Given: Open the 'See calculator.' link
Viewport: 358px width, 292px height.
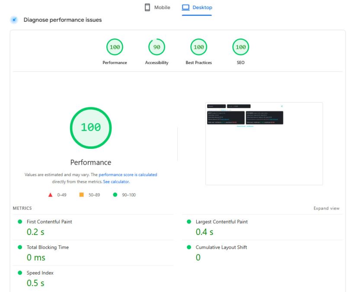Looking at the screenshot, I should [116, 182].
